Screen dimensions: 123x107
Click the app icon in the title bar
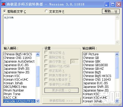click(4, 4)
